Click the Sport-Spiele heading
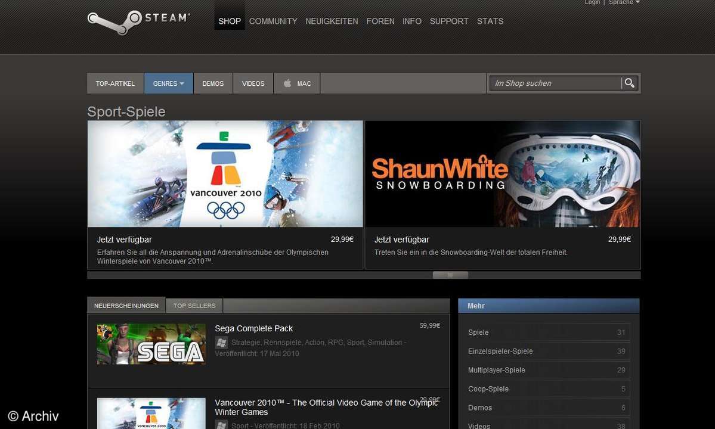Viewport: 715px width, 429px height. (126, 111)
